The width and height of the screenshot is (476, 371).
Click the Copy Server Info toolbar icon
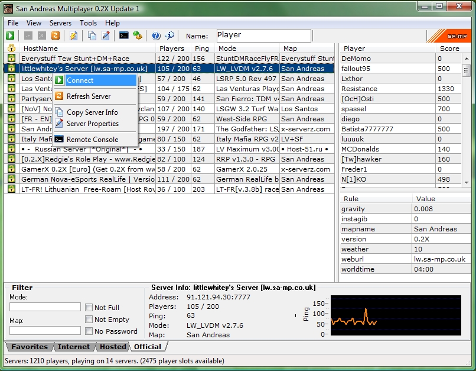coord(92,36)
